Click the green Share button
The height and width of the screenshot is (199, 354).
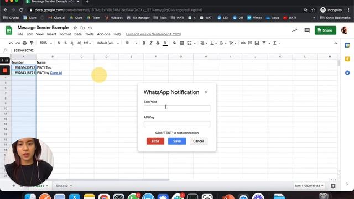point(325,30)
